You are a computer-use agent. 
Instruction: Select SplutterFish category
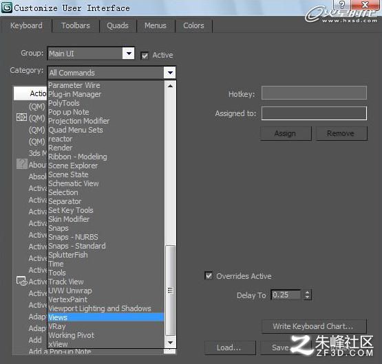click(106, 255)
